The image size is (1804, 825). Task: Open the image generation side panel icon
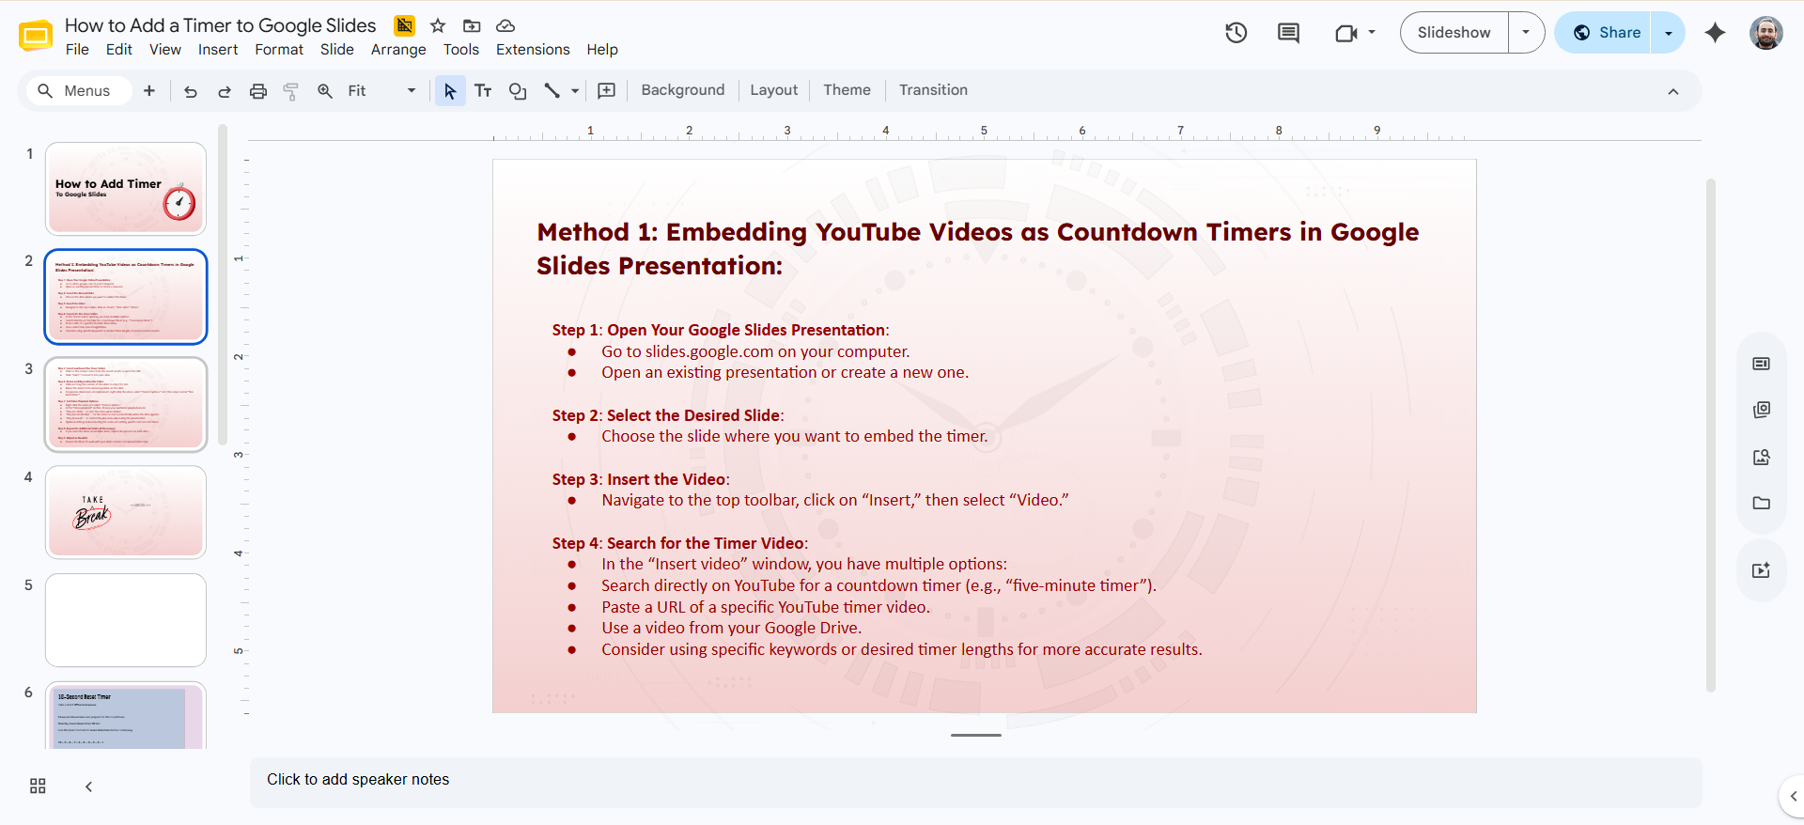tap(1762, 457)
